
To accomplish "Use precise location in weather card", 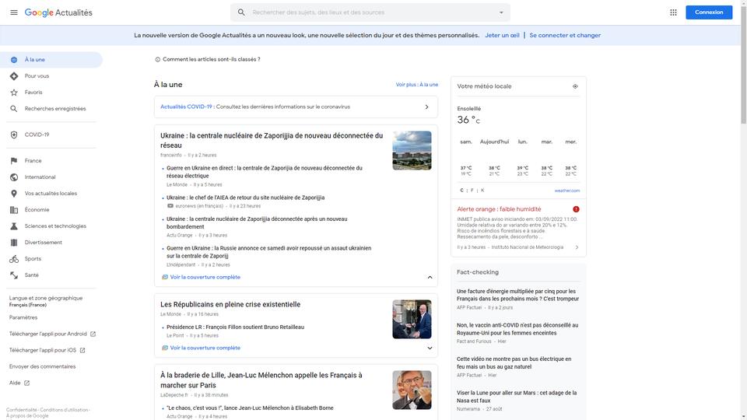I will [575, 86].
